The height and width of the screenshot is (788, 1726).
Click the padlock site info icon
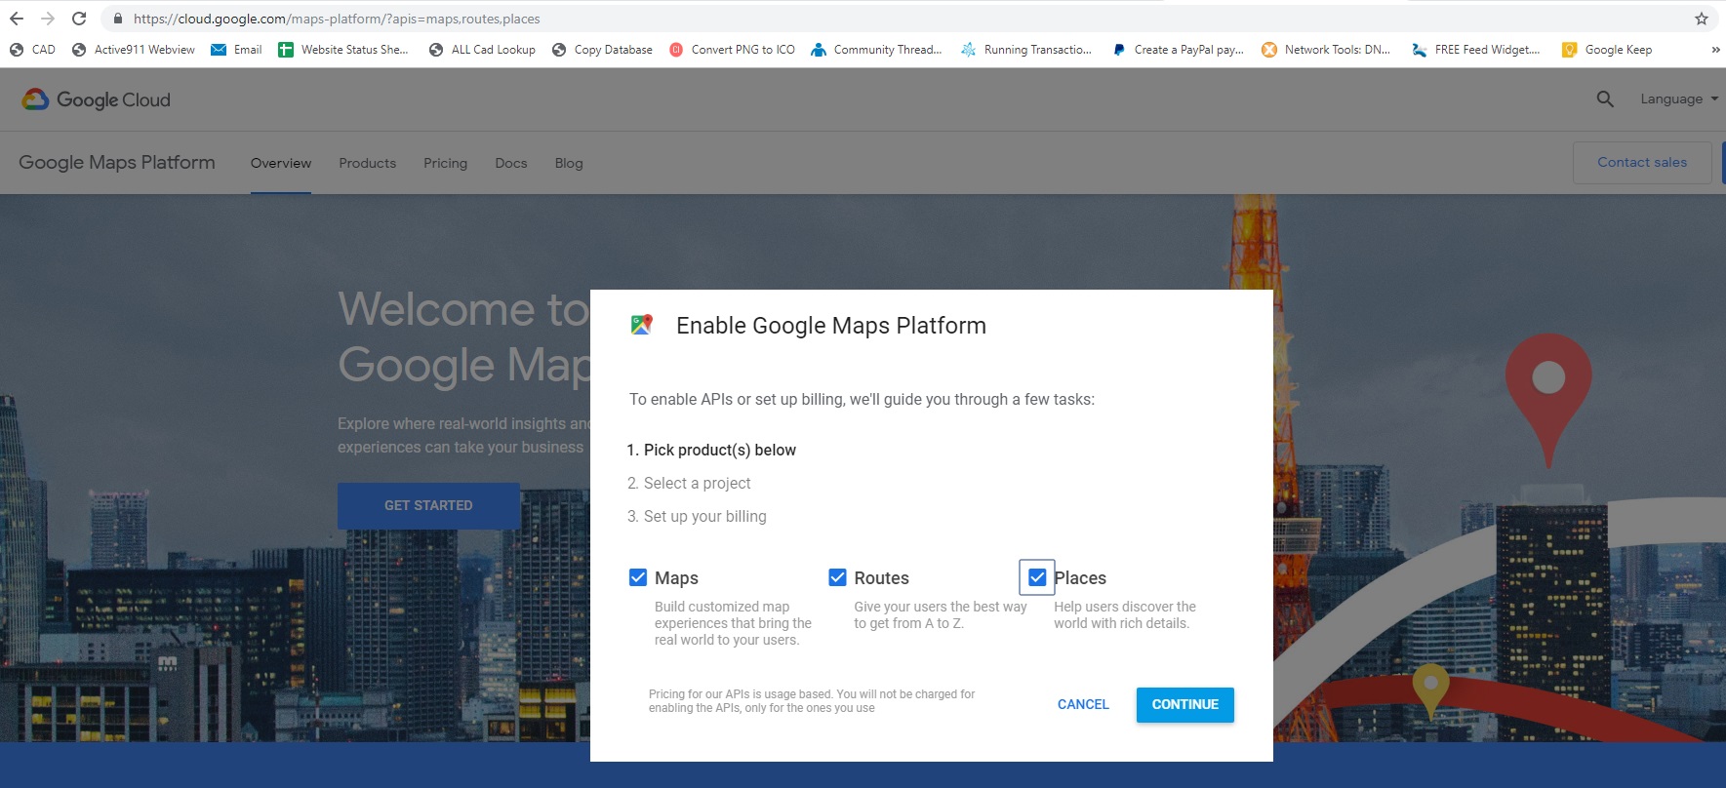118,19
